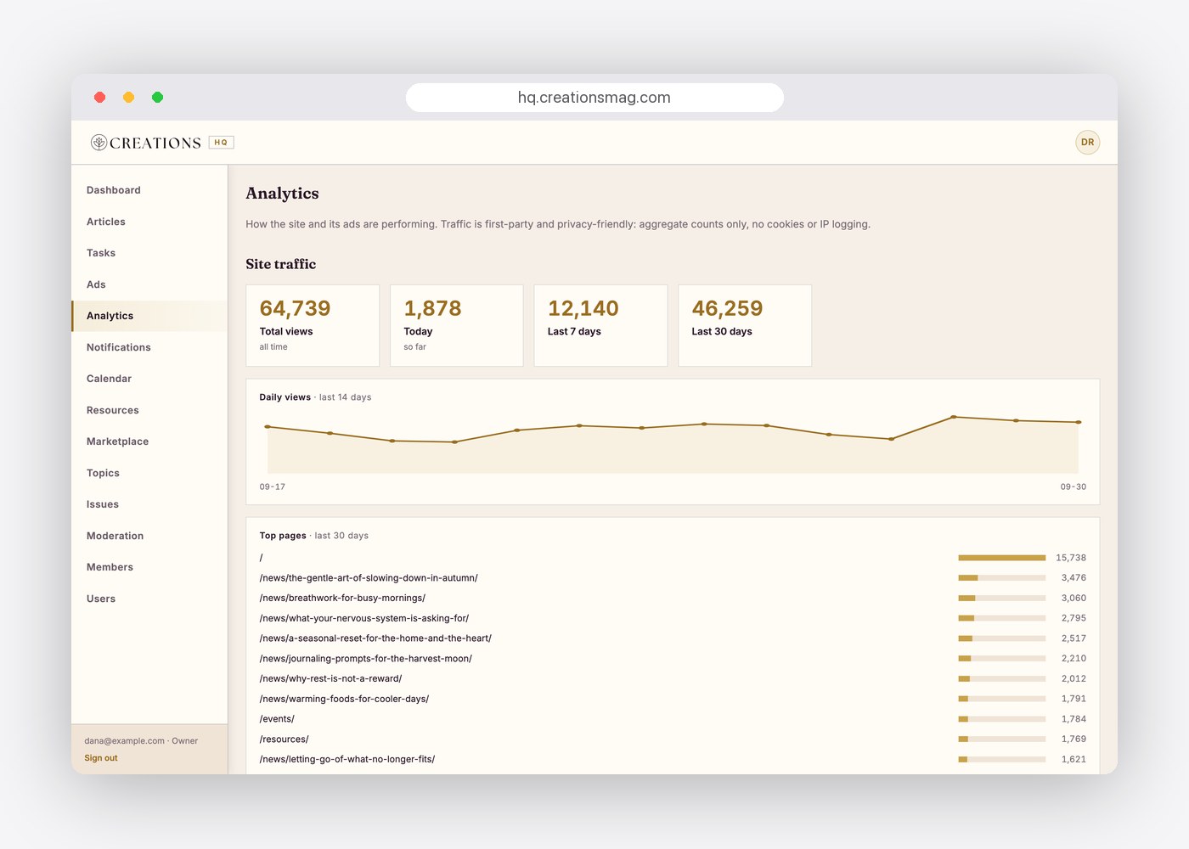Click the 15,738 views progress bar

(x=1002, y=558)
